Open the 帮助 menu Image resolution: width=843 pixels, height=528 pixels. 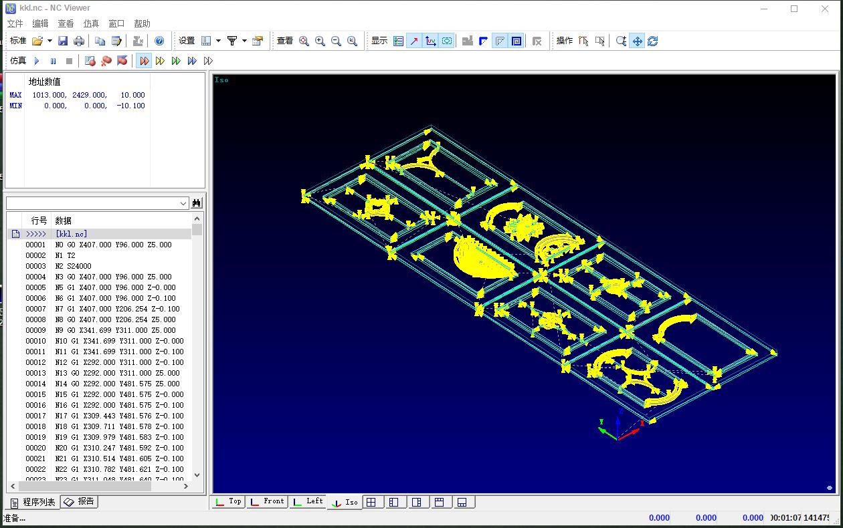(142, 23)
